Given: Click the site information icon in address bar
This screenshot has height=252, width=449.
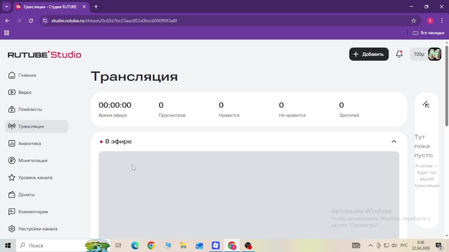Looking at the screenshot, I should pos(45,21).
